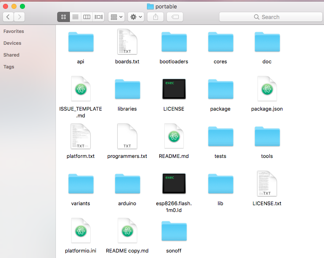Select the esp8266.flash.1m0.ld file icon
Screen dimensions: 324x258
[174, 183]
